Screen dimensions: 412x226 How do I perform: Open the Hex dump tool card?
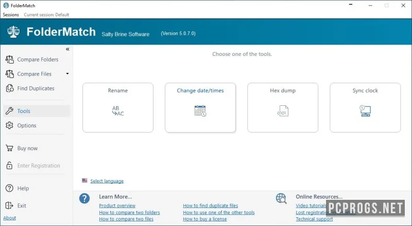[283, 107]
